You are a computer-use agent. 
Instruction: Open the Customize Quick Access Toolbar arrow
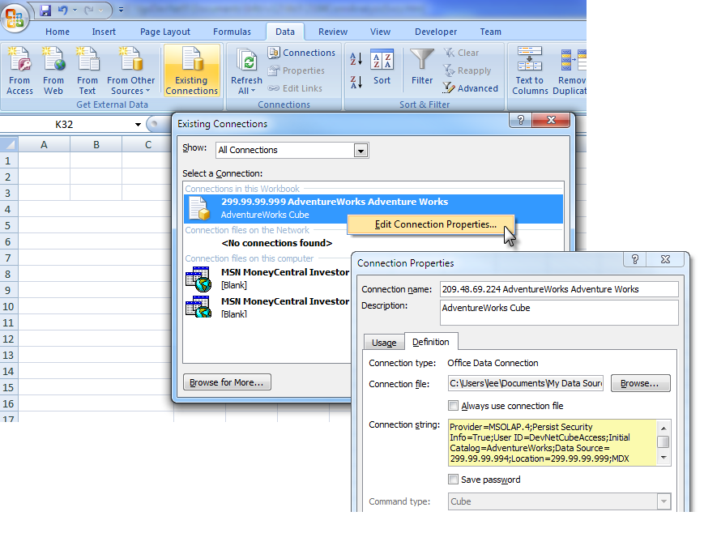(x=122, y=10)
